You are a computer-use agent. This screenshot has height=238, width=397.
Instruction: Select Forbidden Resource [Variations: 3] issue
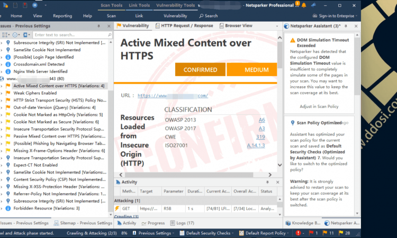[47, 208]
